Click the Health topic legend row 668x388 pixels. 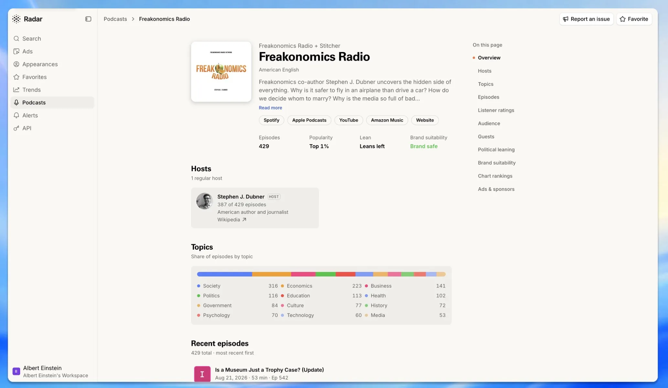point(405,296)
